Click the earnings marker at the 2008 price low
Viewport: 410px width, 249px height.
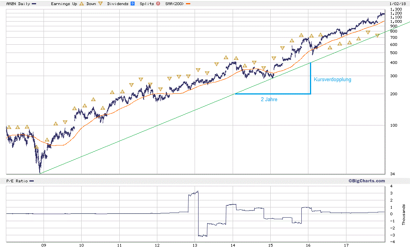[36, 147]
